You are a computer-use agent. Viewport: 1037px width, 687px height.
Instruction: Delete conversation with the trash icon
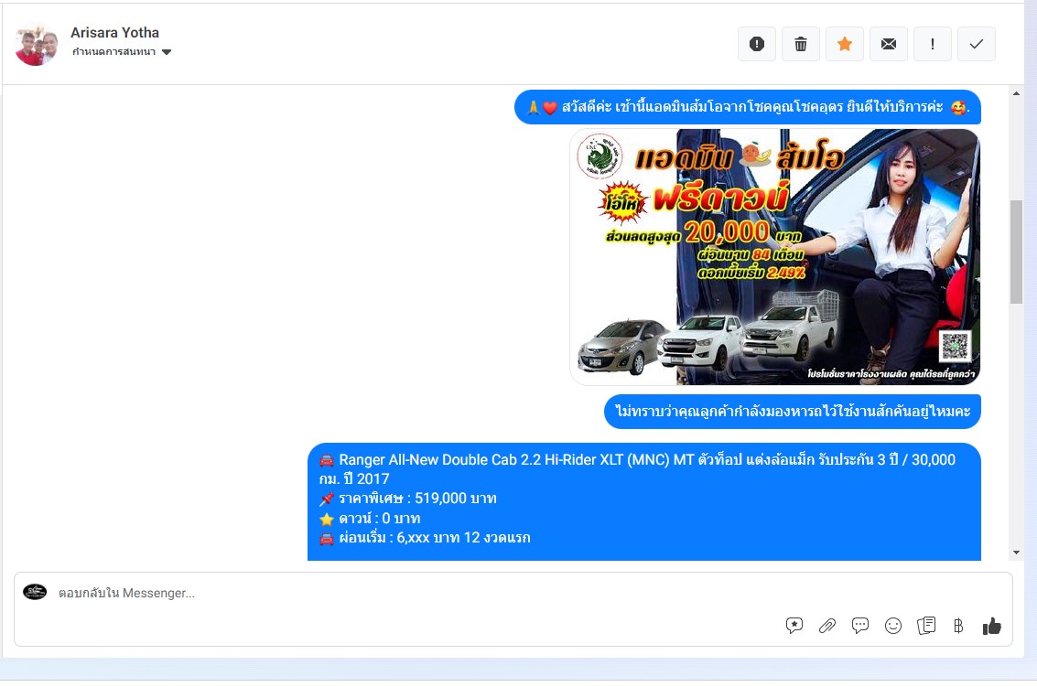click(x=800, y=44)
